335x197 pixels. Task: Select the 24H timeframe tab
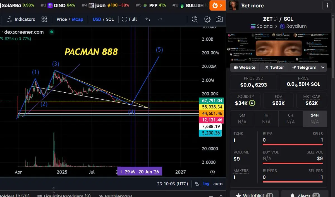[x=315, y=119]
